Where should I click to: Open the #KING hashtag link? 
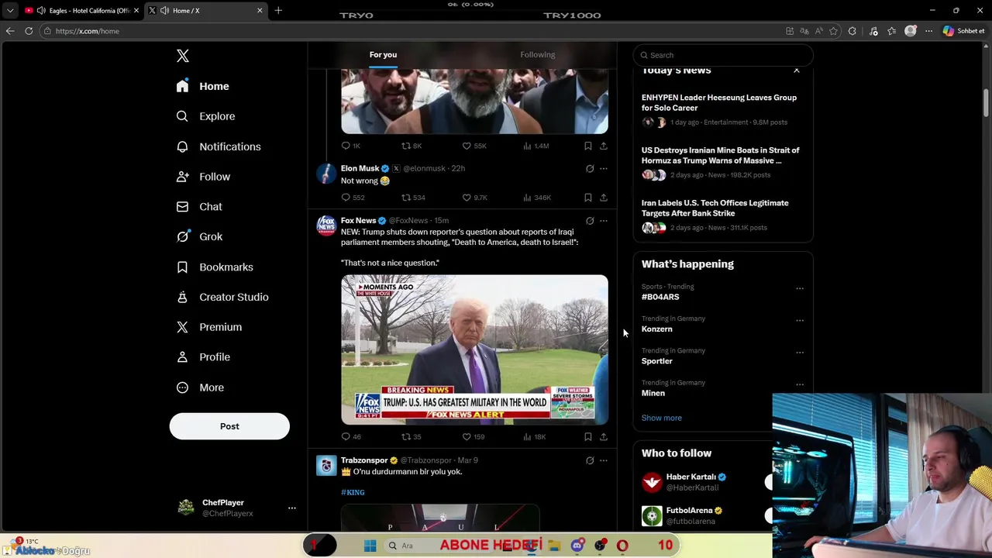[353, 492]
